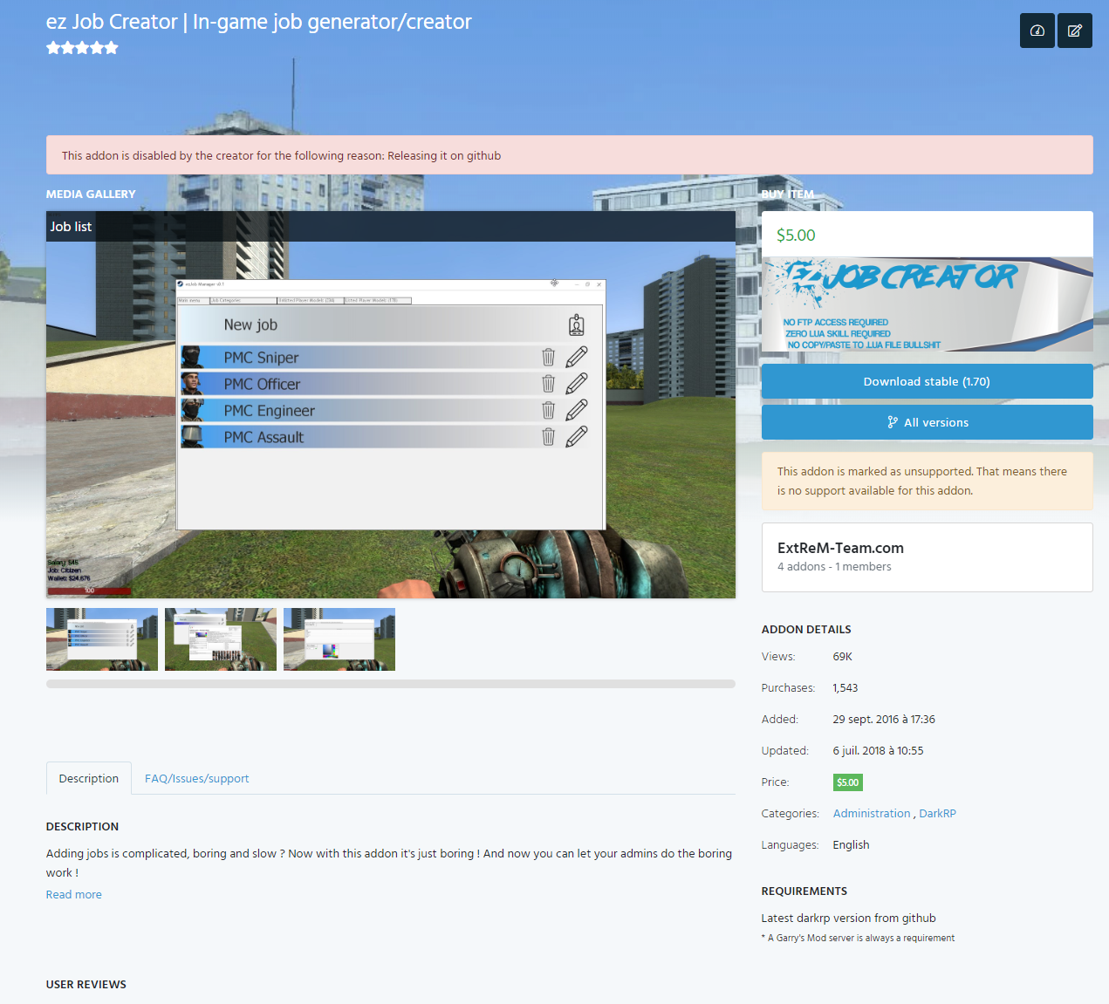
Task: Select the middle gallery thumbnail
Action: (220, 639)
